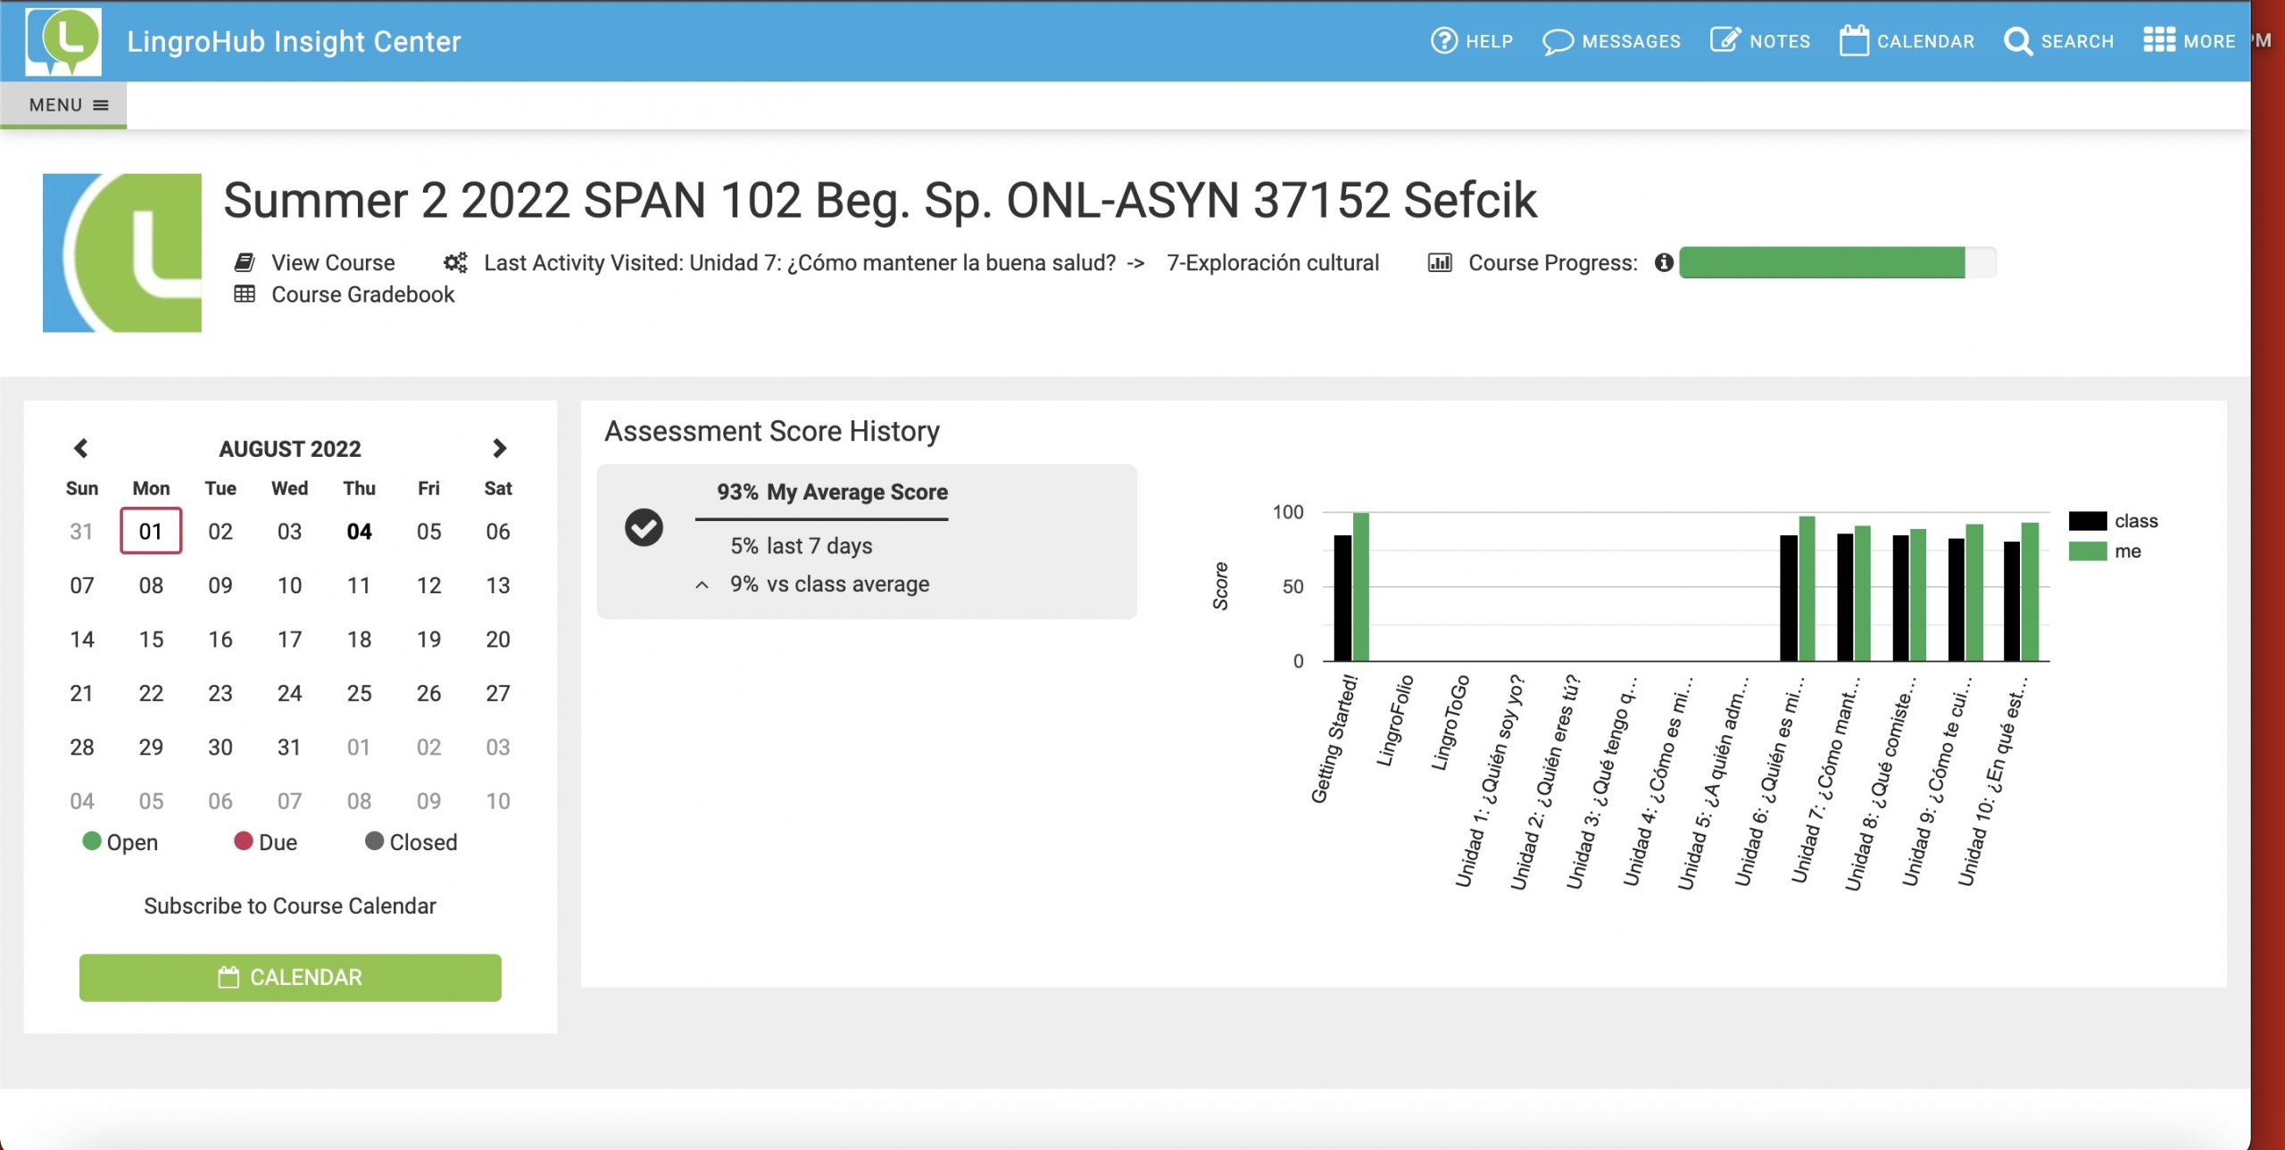
Task: Click the red Due status dot
Action: tap(244, 840)
